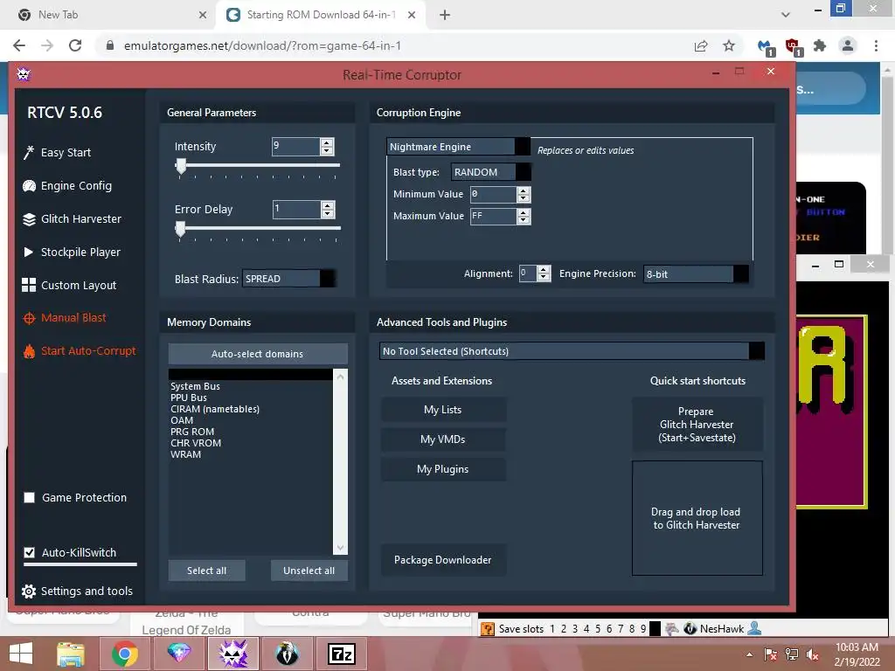Open Engine Config gauge icon
This screenshot has width=895, height=671.
pos(29,186)
